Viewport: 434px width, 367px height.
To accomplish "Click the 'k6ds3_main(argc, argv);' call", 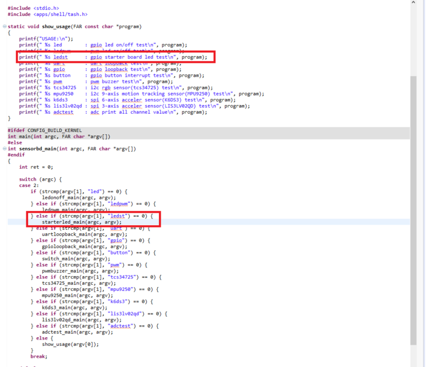I will (x=74, y=307).
